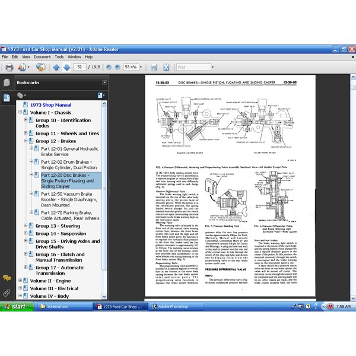Click the zoom out minus button
This screenshot has height=356, width=356.
109,67
